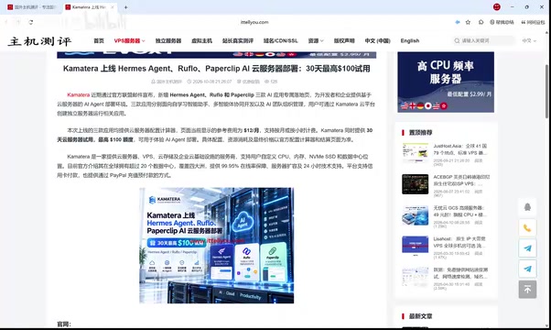Open a new browser tab
Screen dimensions: 551x330
(125, 7)
